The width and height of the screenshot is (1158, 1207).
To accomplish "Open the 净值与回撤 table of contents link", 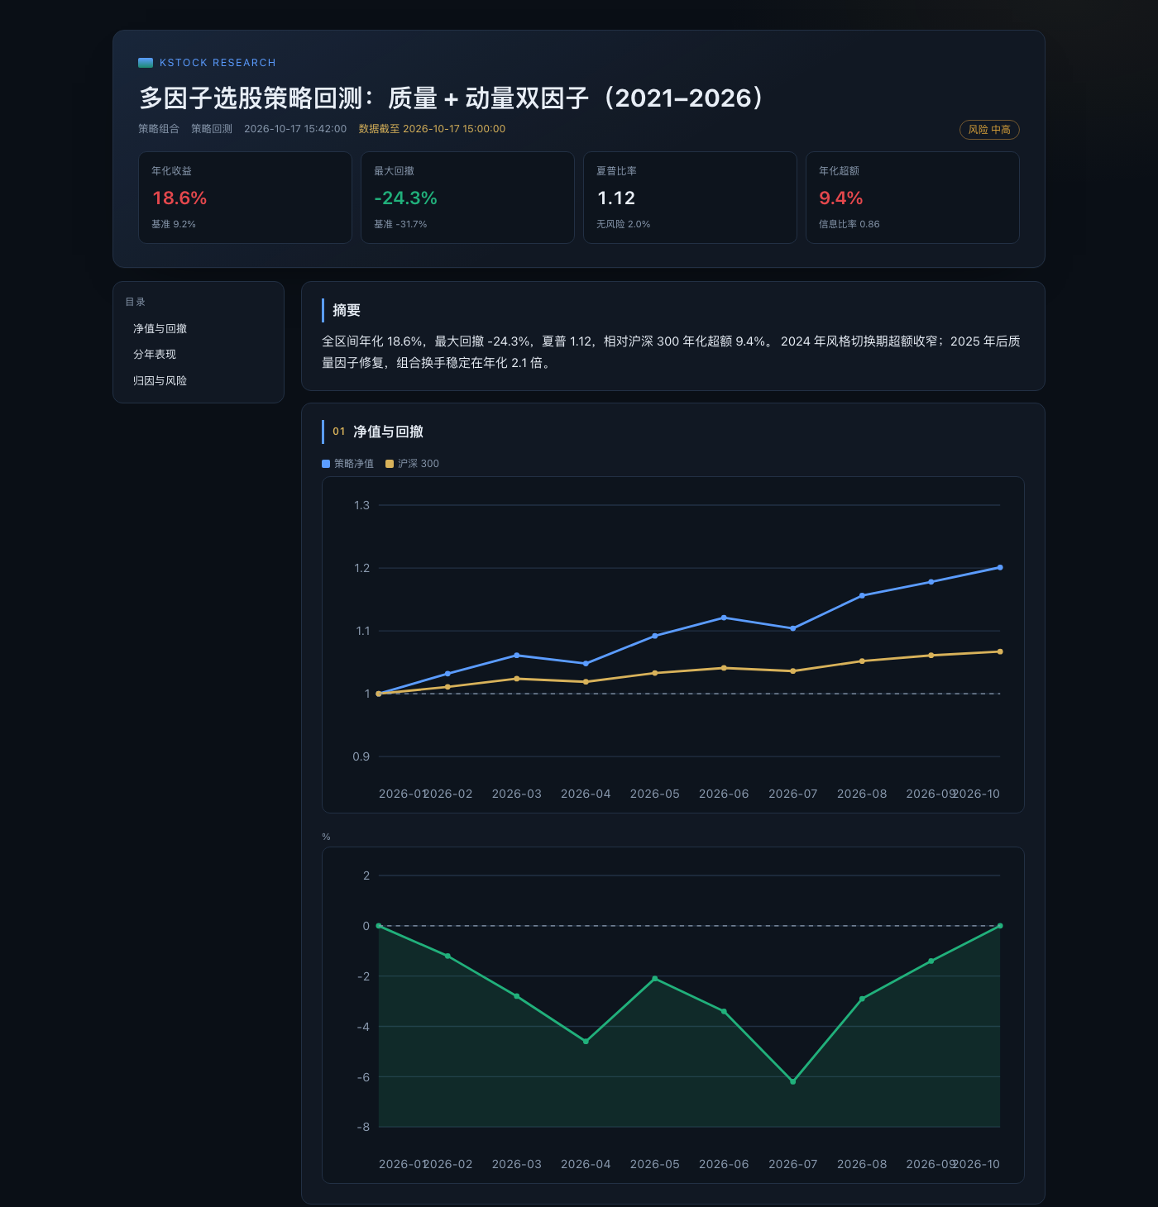I will 160,329.
